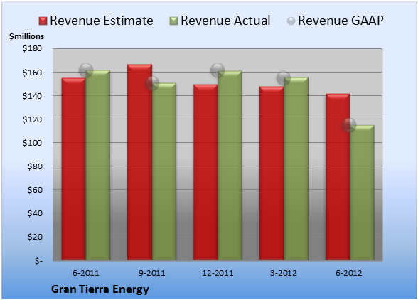418x300 pixels.
Task: Select the red estimate bar for 6-2012
Action: [x=338, y=177]
